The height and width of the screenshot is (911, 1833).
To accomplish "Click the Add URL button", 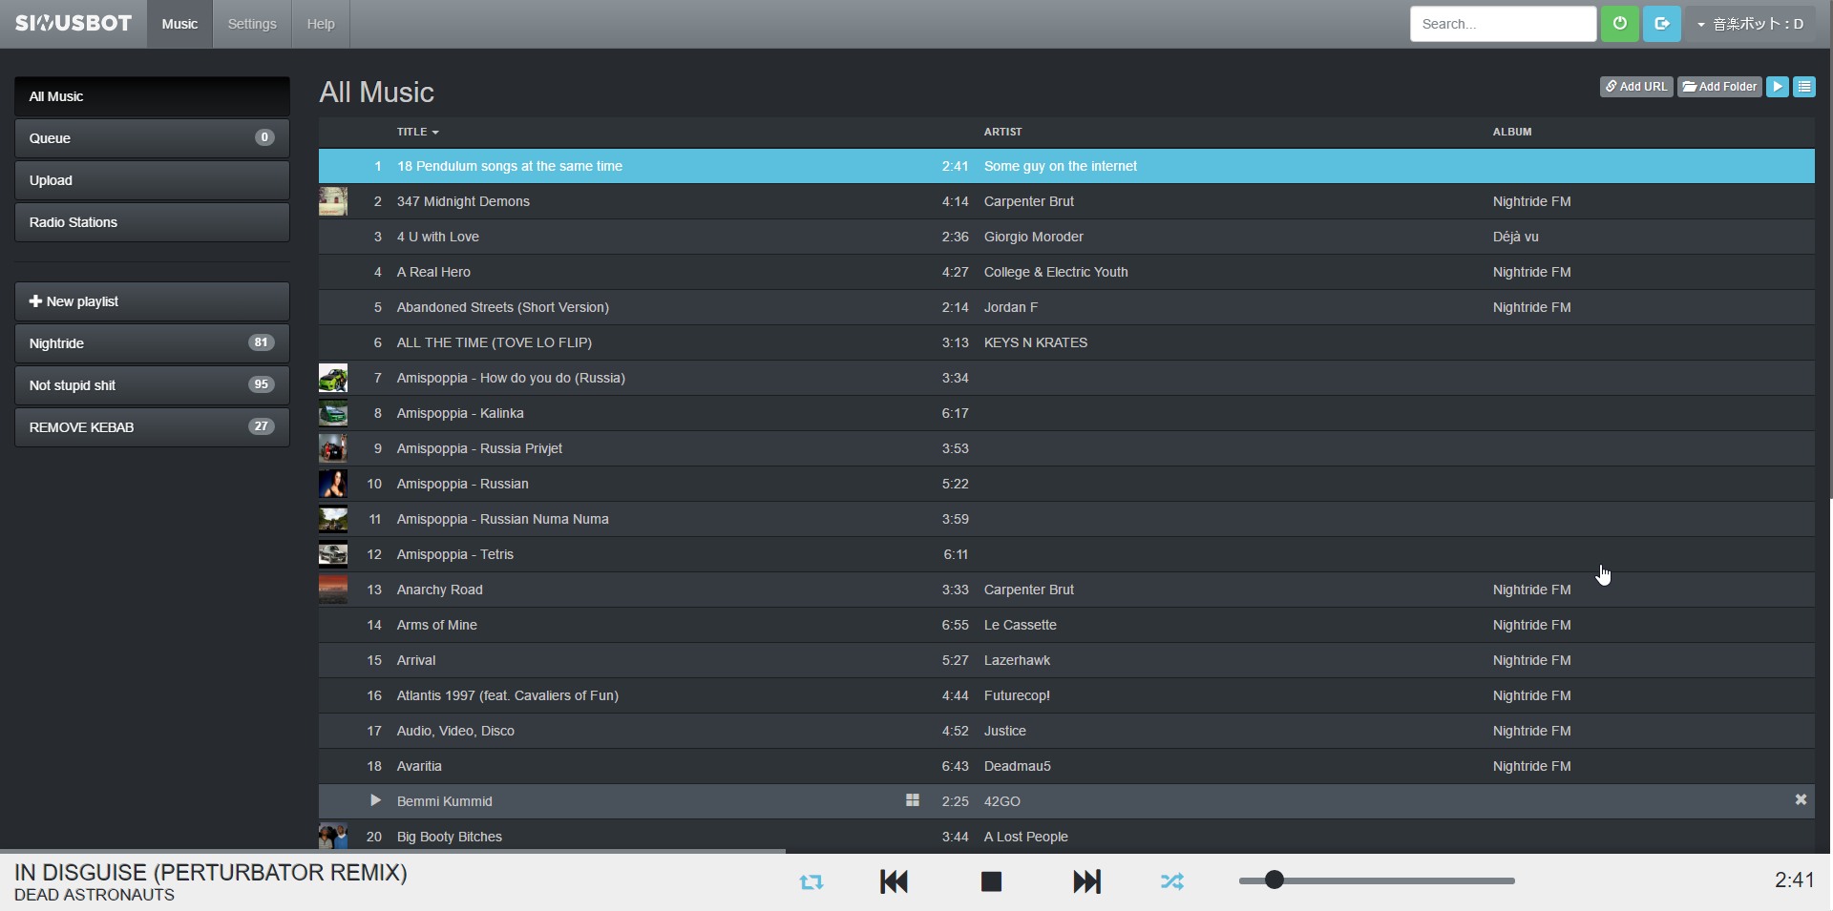I will pyautogui.click(x=1636, y=87).
